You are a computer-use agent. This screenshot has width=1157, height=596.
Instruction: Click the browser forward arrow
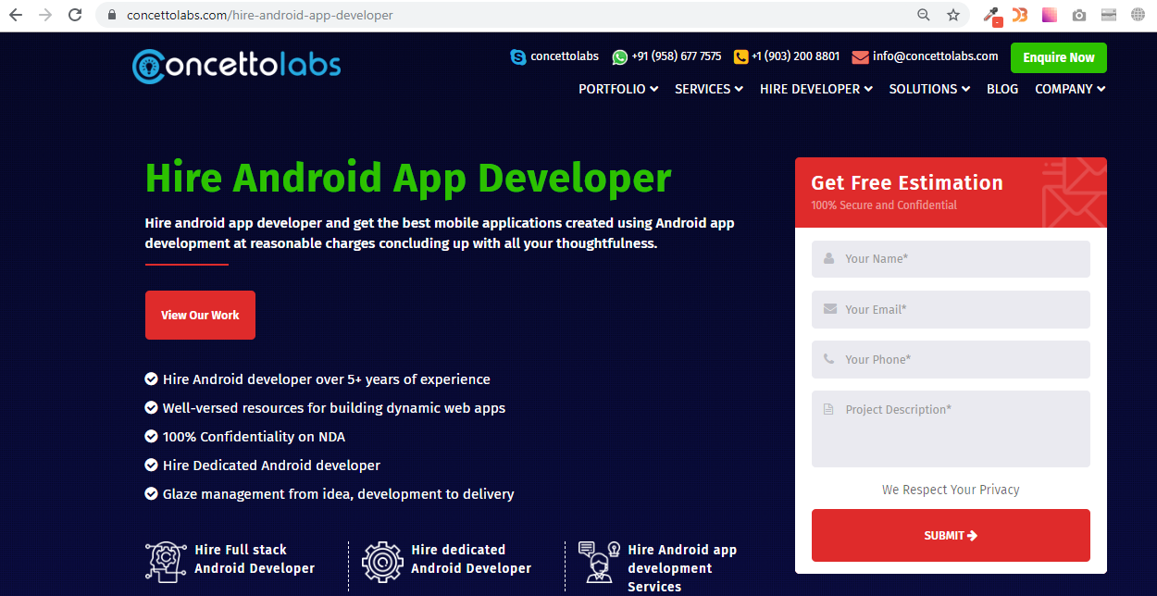45,15
